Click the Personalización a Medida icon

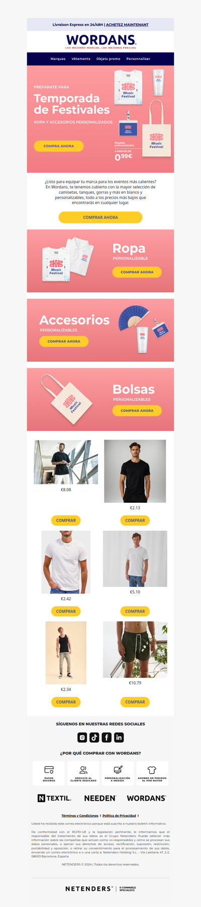coord(118,770)
